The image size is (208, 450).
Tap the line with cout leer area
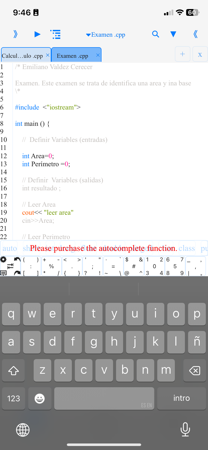(x=48, y=212)
